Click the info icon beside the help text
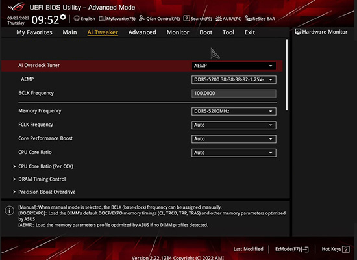 click(x=9, y=211)
